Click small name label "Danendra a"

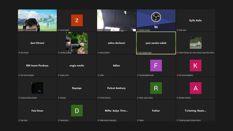[64, 120]
